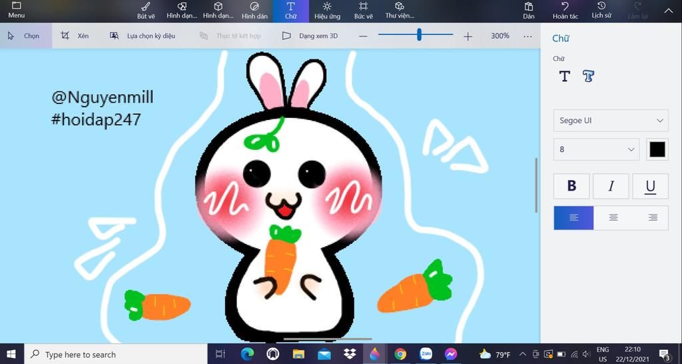
Task: Switch to the Paint 3D taskbar icon
Action: (x=374, y=354)
